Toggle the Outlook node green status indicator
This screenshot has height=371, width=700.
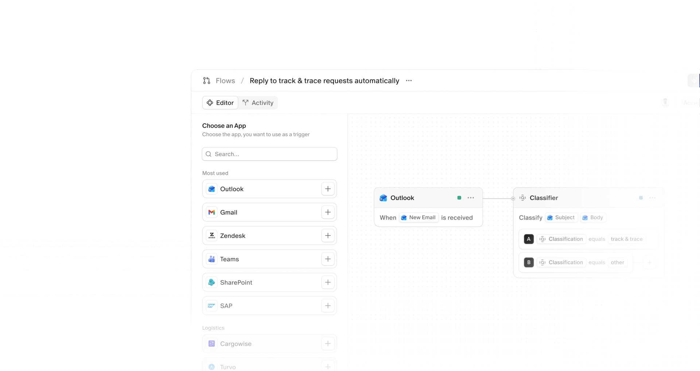coord(459,198)
